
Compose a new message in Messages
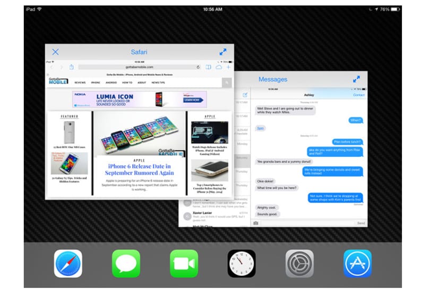click(245, 95)
